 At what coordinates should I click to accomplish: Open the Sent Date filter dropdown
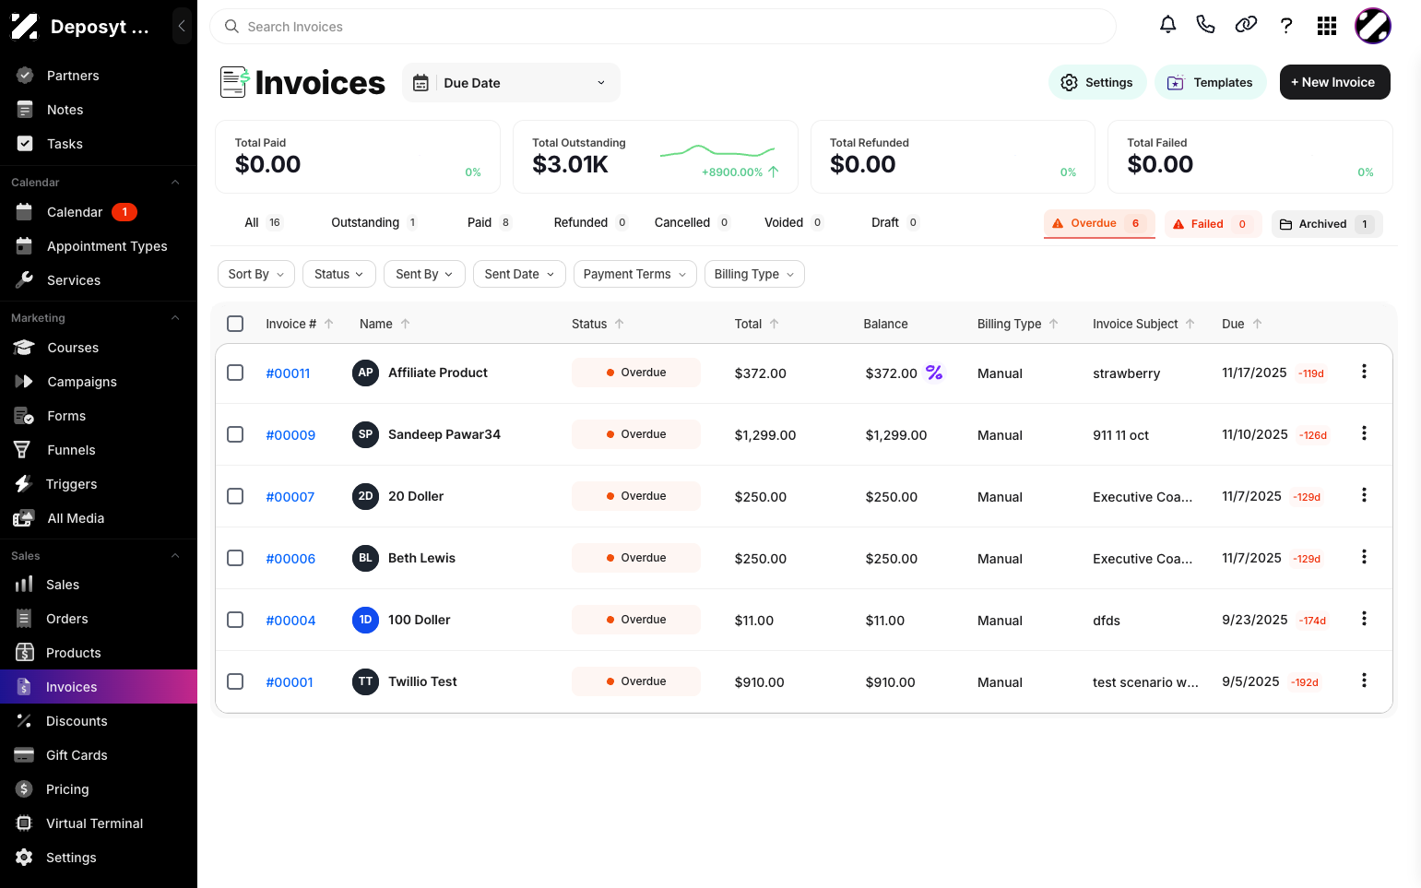click(x=519, y=274)
